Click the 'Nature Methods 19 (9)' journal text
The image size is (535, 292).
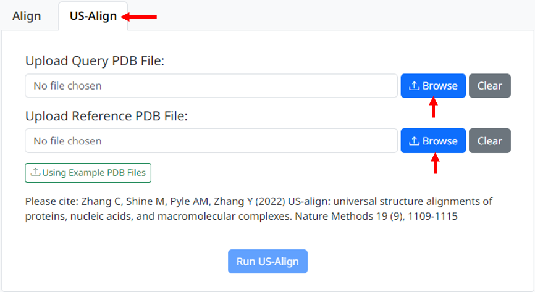pos(347,217)
